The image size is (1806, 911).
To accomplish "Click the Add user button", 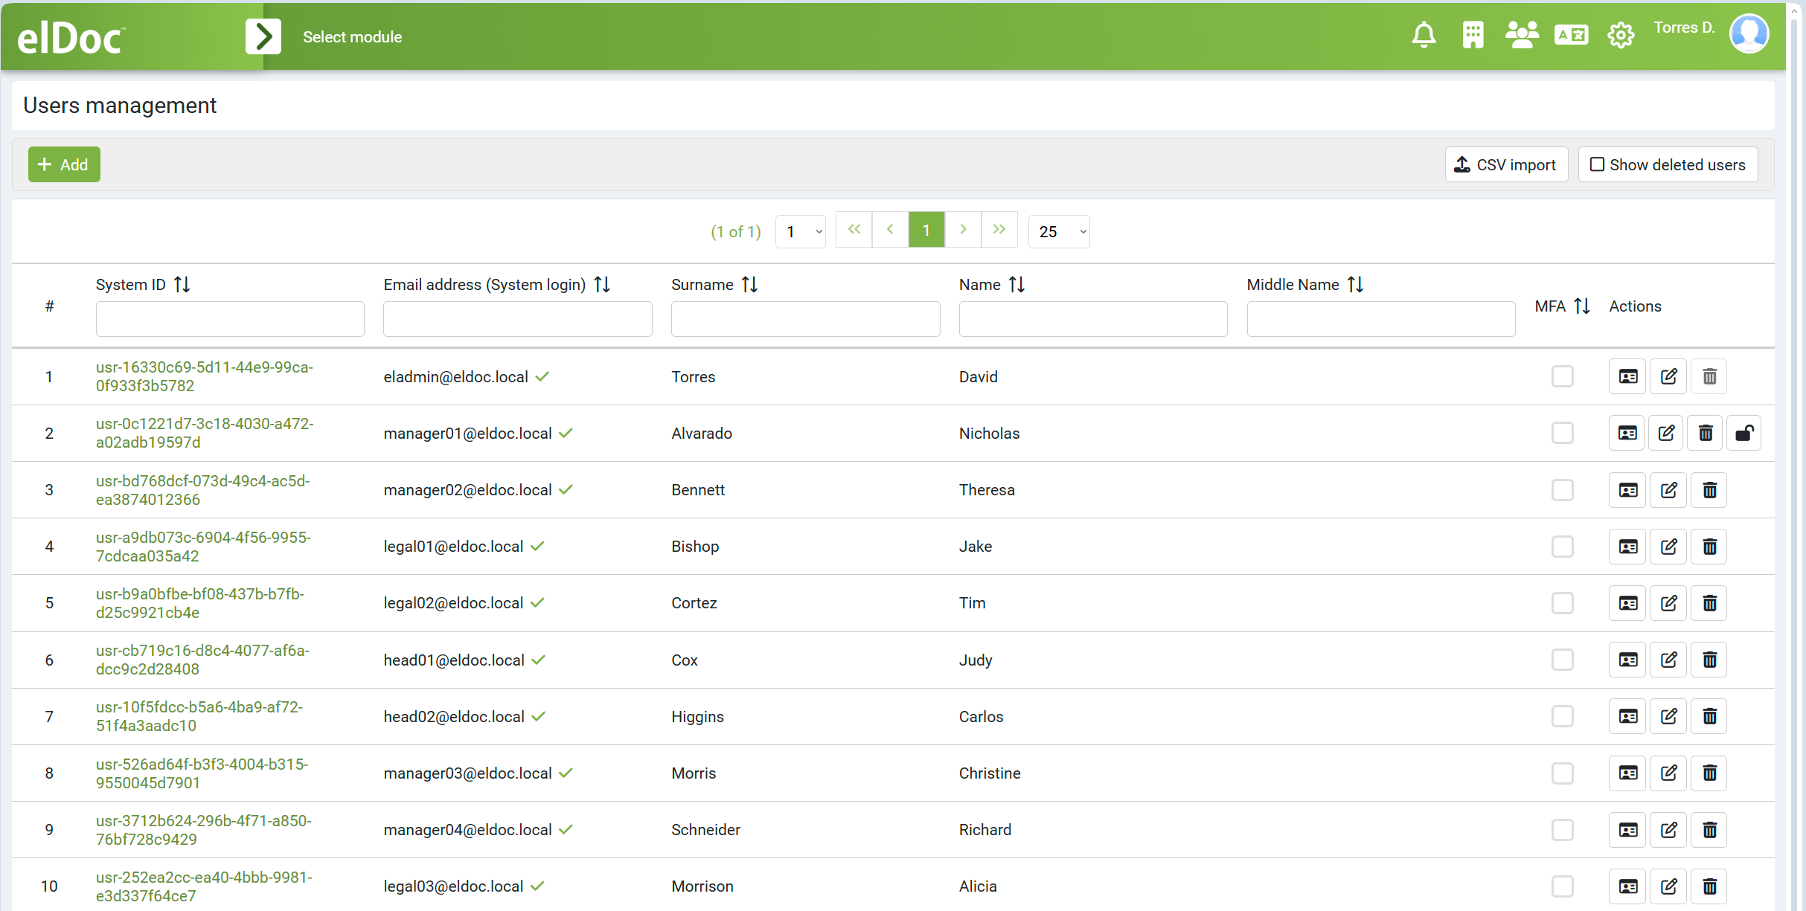I will (x=64, y=164).
